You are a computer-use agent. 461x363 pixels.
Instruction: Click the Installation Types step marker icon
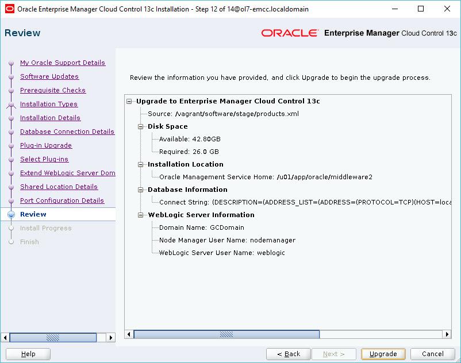(x=11, y=105)
